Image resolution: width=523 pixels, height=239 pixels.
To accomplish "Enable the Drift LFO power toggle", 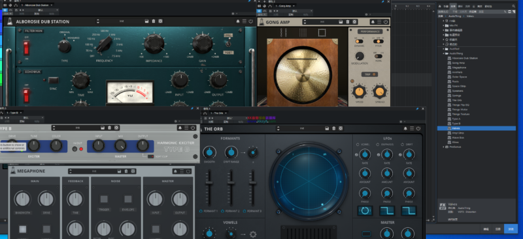I will tap(402, 145).
